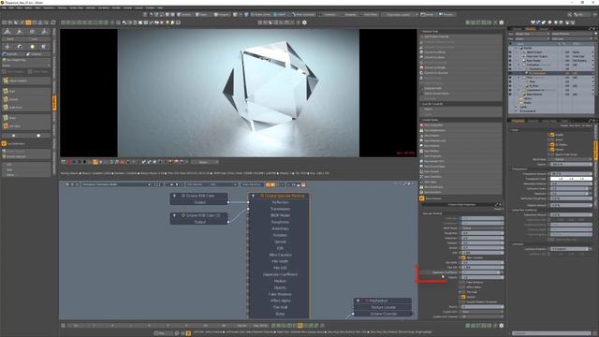Image resolution: width=599 pixels, height=337 pixels.
Task: Switch to Edges selection mode
Action: (201, 15)
